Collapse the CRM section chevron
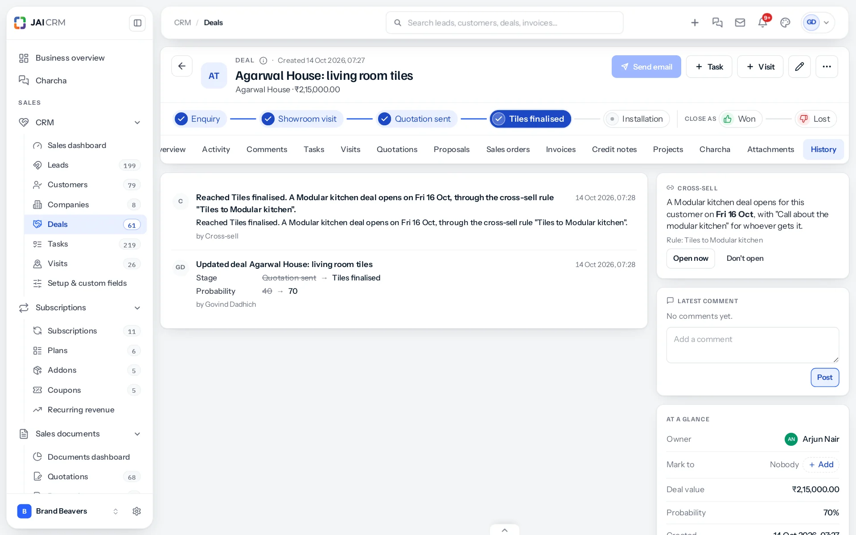 coord(137,123)
